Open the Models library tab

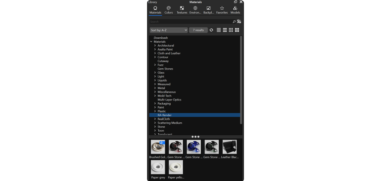[235, 10]
